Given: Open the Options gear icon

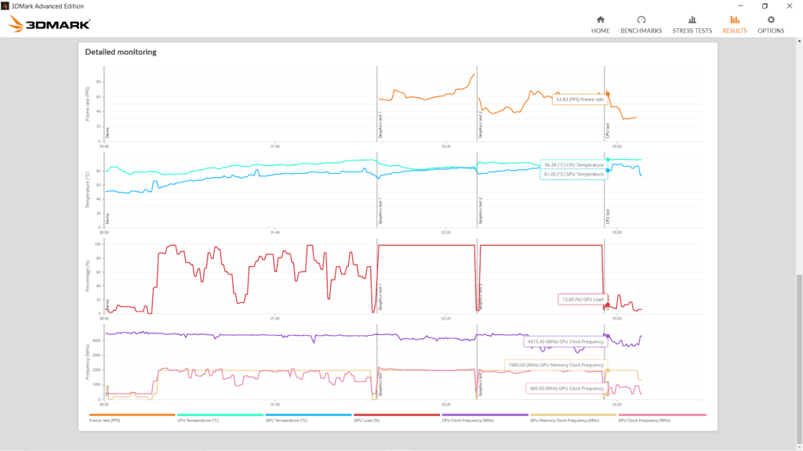Looking at the screenshot, I should pos(771,20).
